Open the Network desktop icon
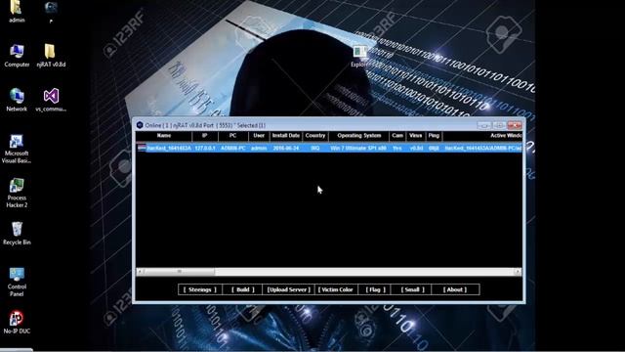This screenshot has height=352, width=625. (x=17, y=100)
